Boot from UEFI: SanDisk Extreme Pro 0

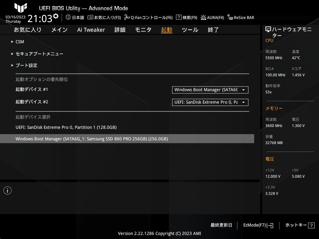pyautogui.click(x=66, y=127)
